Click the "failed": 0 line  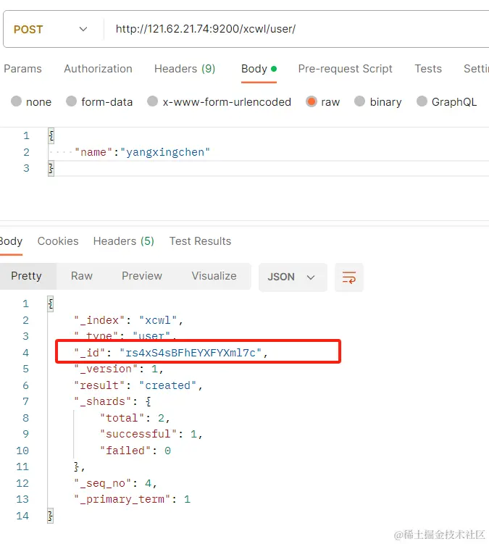(135, 451)
